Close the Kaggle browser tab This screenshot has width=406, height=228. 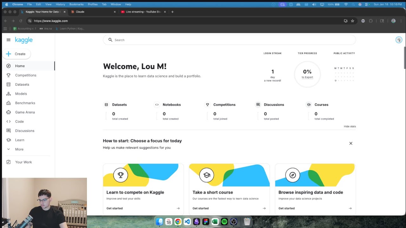pos(64,12)
